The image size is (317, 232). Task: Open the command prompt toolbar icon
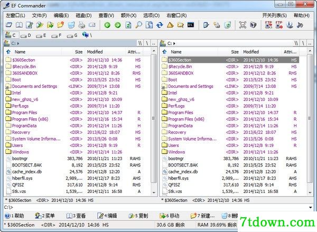(x=191, y=25)
